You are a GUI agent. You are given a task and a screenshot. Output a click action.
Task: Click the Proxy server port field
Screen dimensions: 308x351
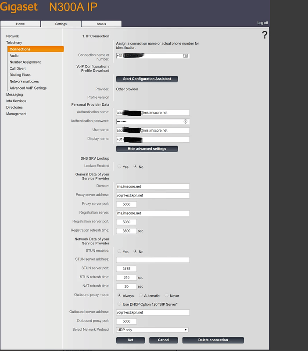(126, 204)
